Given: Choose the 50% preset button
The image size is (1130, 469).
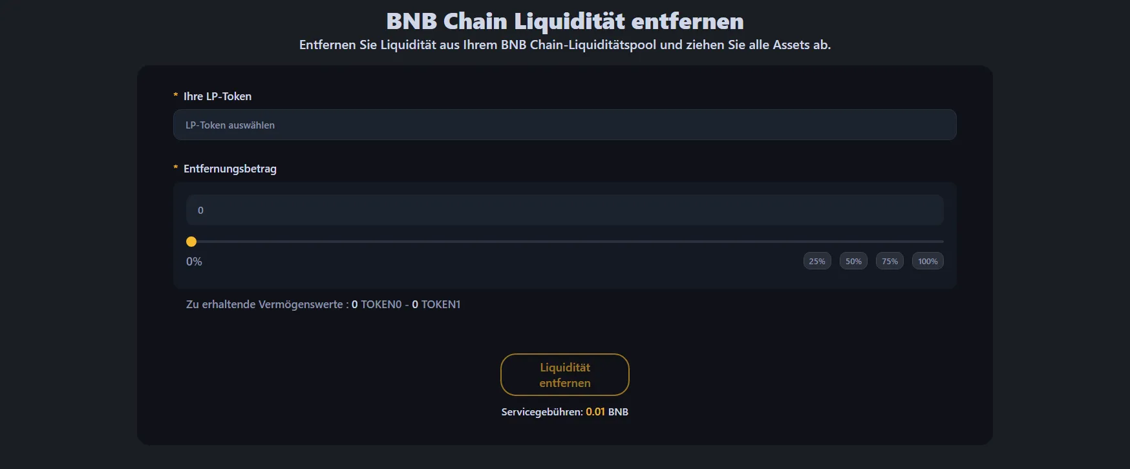Looking at the screenshot, I should 853,261.
